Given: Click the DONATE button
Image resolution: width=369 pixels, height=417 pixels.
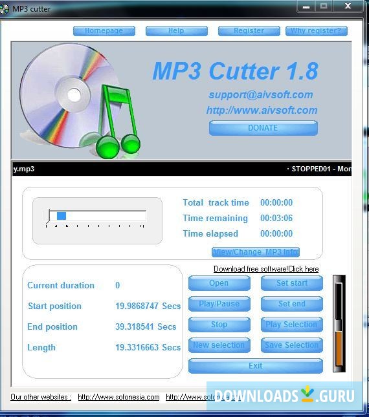Looking at the screenshot, I should point(263,128).
